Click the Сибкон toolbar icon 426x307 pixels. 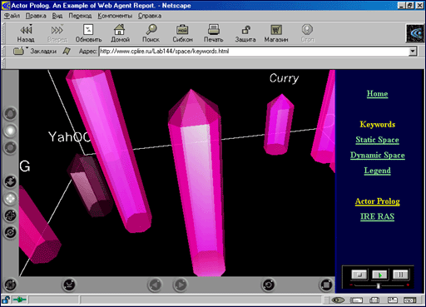(182, 33)
